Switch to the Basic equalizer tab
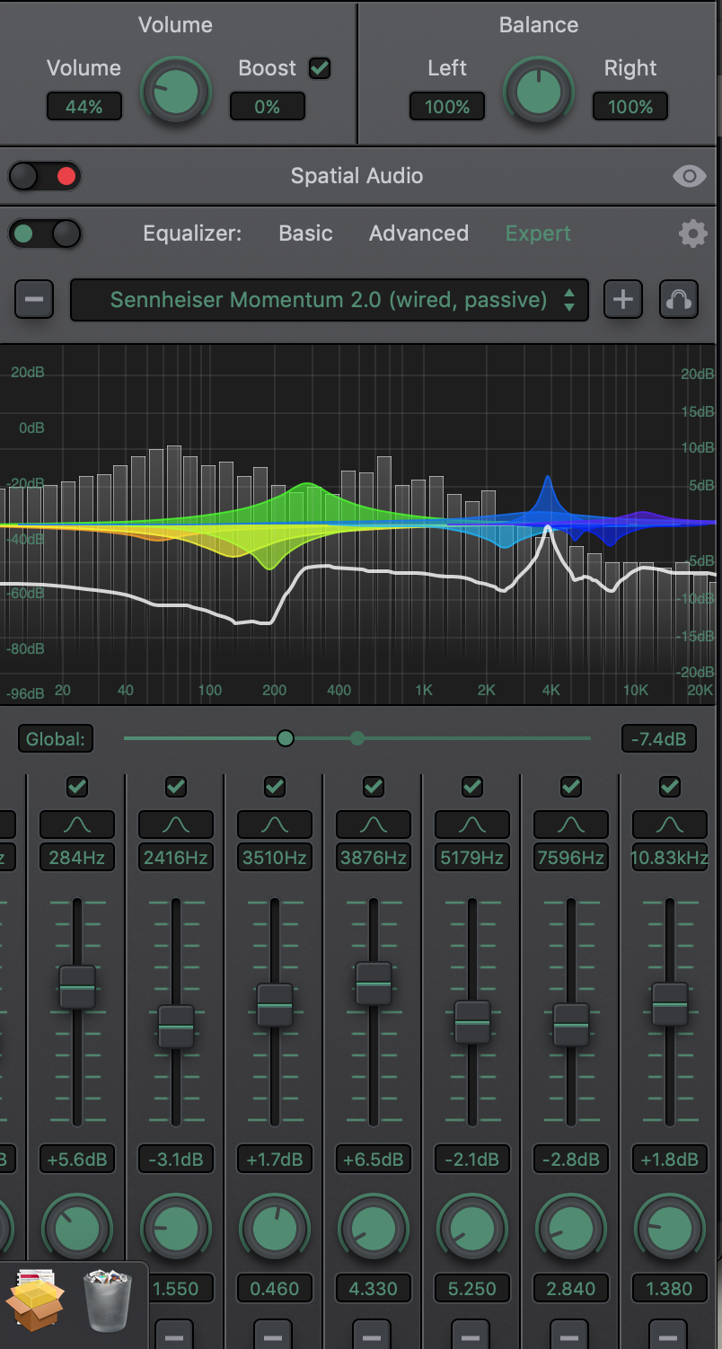Screen dimensions: 722x1349 point(305,233)
